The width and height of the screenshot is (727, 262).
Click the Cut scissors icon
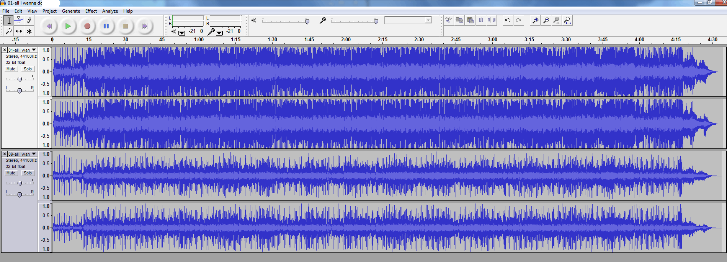click(x=449, y=20)
